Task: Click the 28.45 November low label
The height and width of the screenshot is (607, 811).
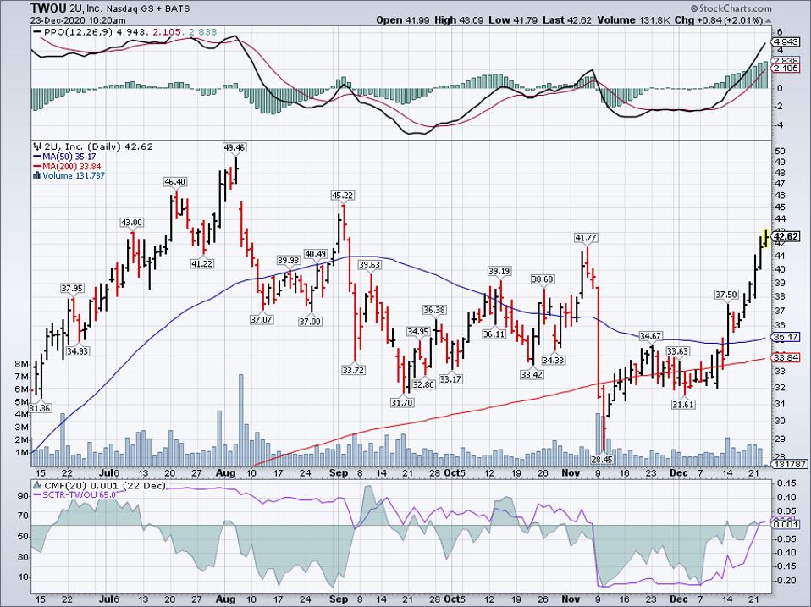Action: click(x=602, y=459)
